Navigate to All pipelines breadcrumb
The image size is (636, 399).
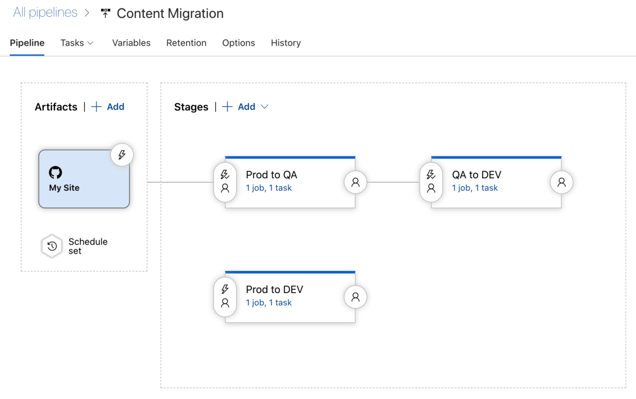pyautogui.click(x=45, y=13)
